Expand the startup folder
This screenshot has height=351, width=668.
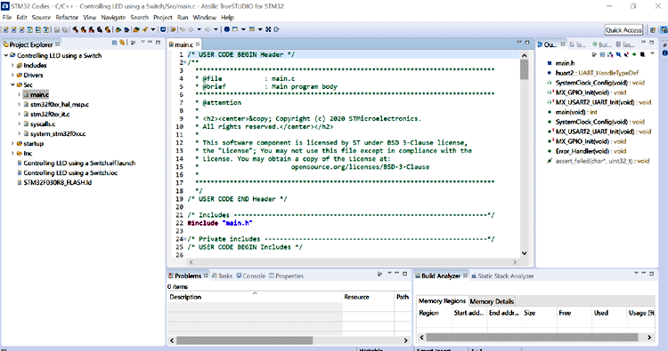[12, 143]
